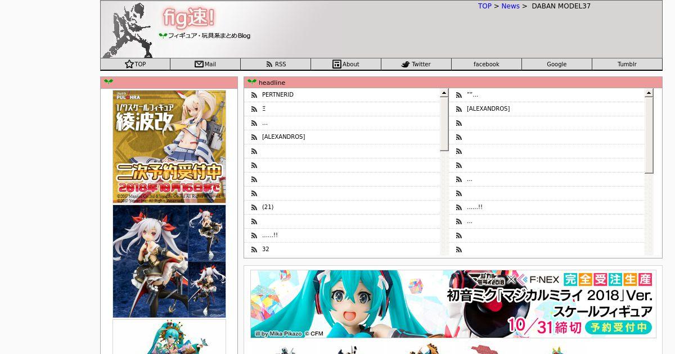This screenshot has height=354, width=675.
Task: Click RSS icon beside the (21) entry
Action: click(x=254, y=207)
